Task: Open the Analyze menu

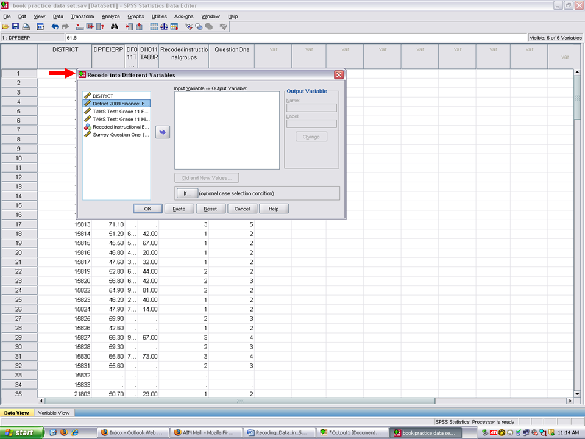Action: tap(111, 16)
